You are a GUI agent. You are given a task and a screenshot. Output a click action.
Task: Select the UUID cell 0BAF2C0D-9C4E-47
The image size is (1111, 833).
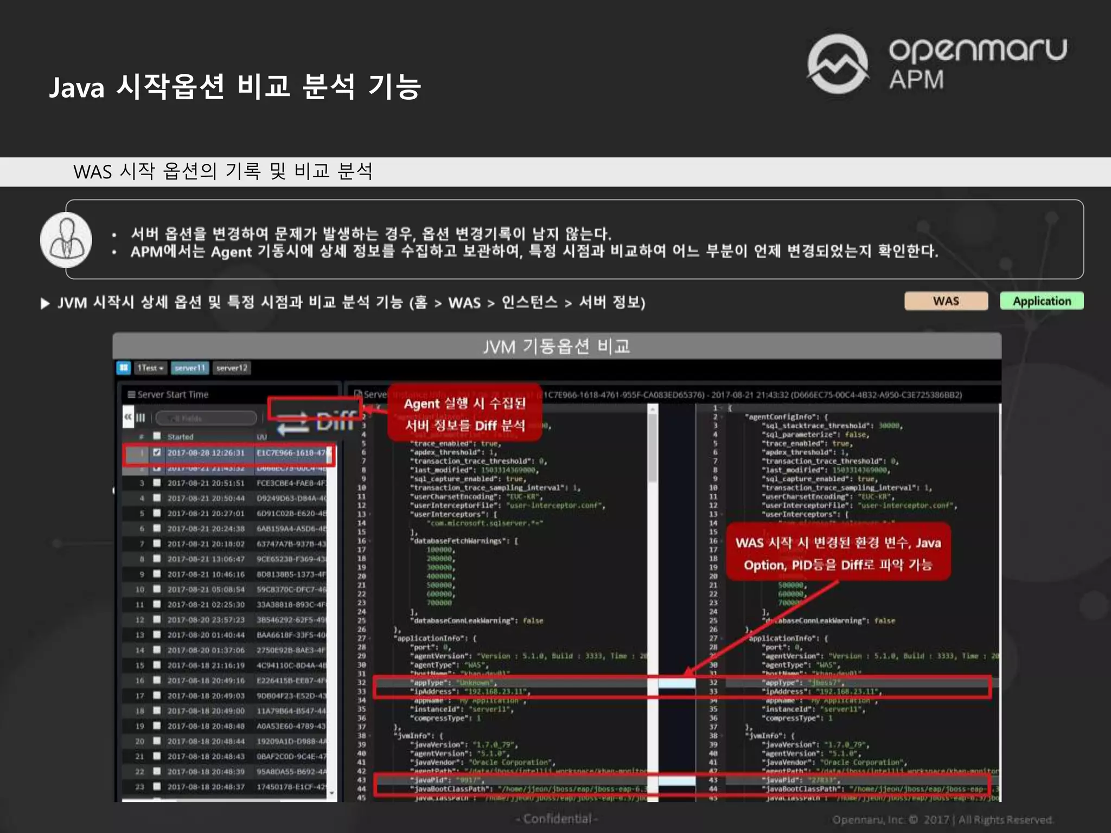click(x=292, y=756)
